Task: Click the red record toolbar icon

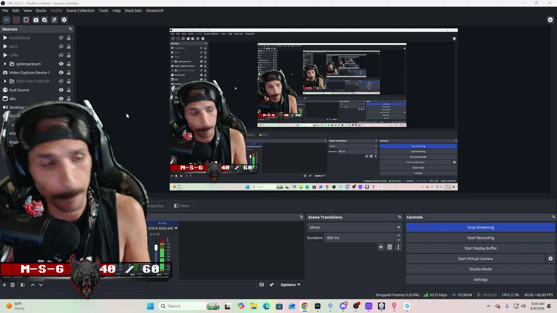Action: (16, 20)
